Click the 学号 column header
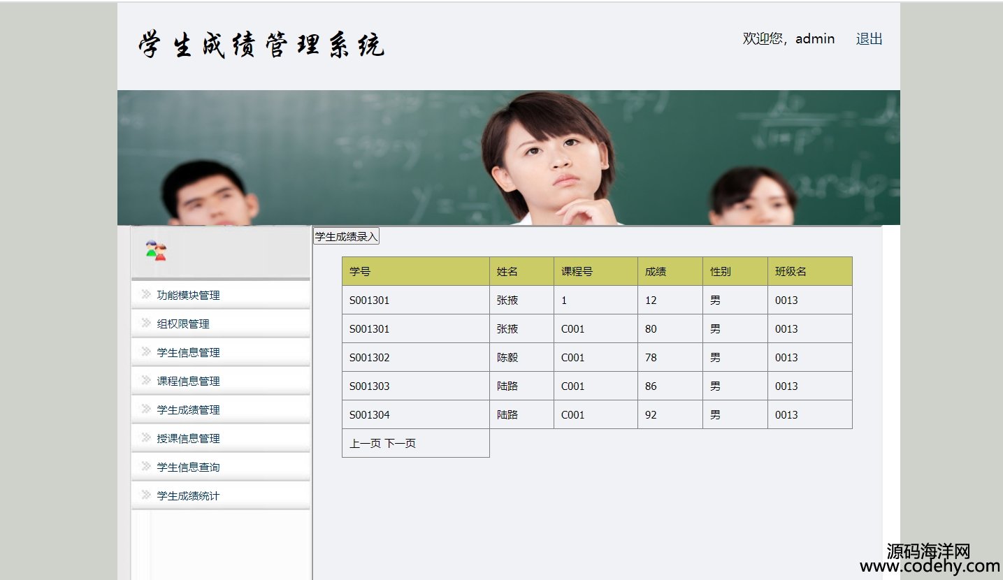This screenshot has width=1003, height=580. pyautogui.click(x=360, y=272)
